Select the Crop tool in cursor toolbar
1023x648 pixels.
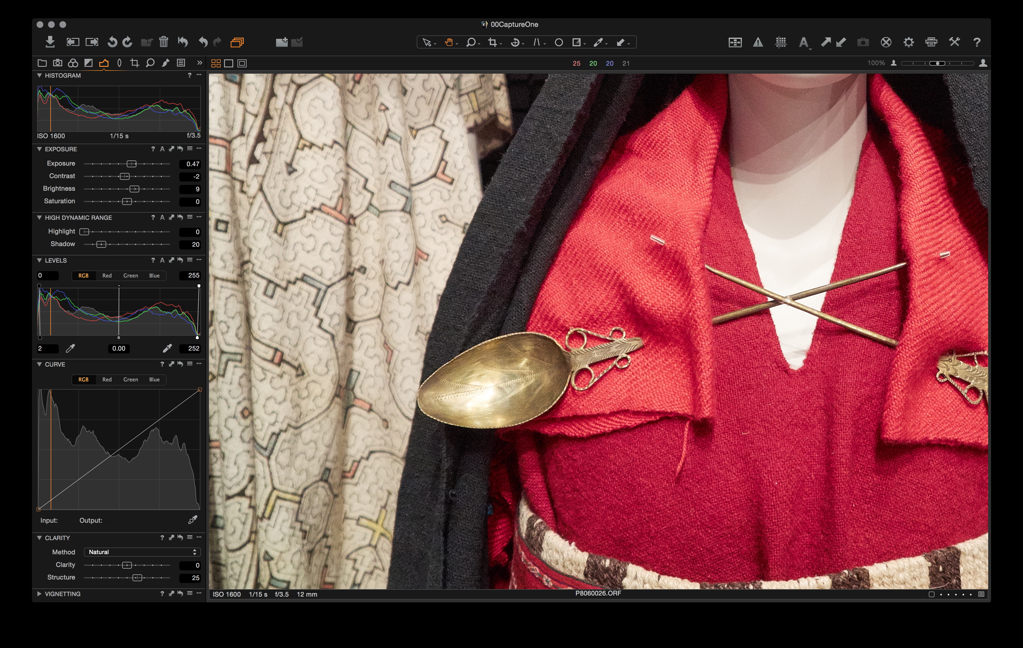tap(493, 42)
